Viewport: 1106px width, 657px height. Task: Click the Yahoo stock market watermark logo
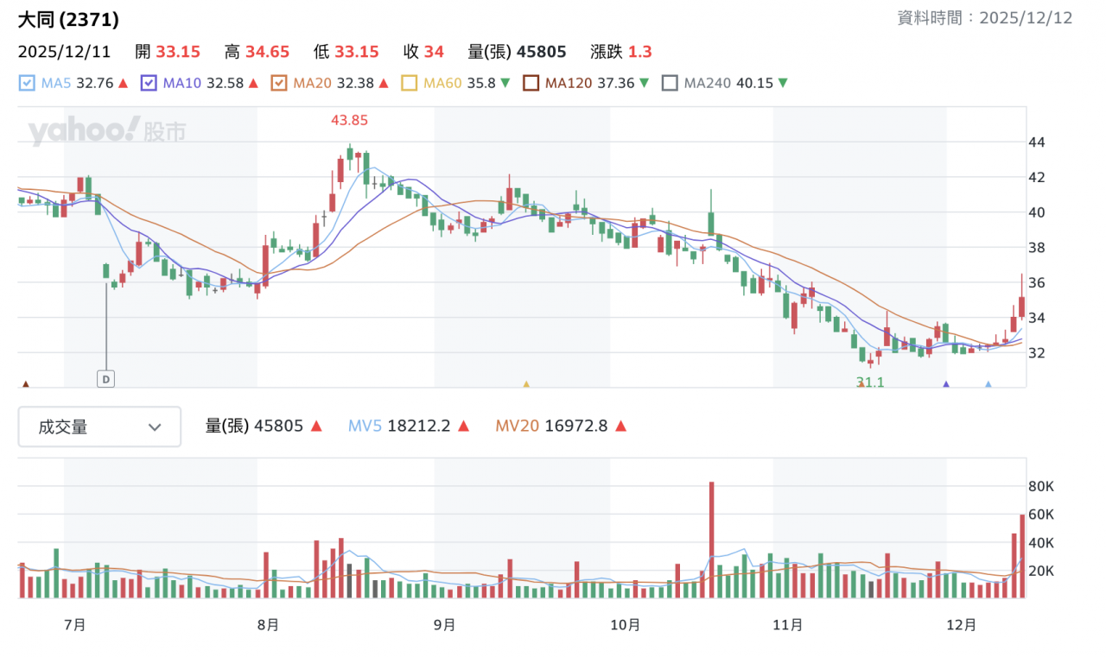pyautogui.click(x=107, y=131)
